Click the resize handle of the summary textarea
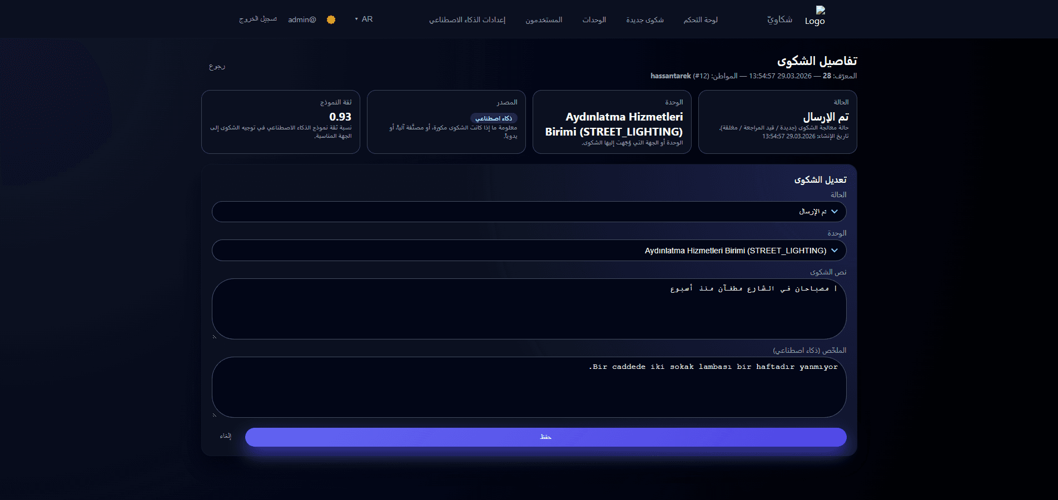Viewport: 1058px width, 500px height. tap(214, 414)
